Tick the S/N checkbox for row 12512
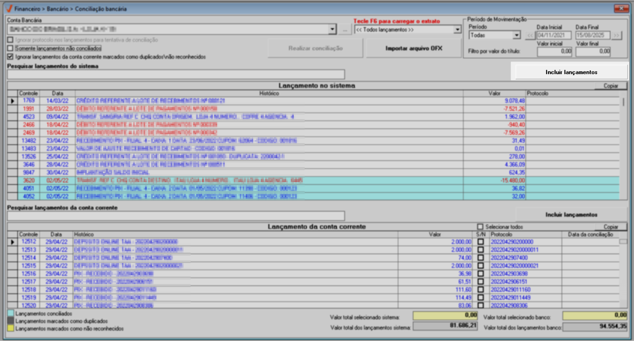This screenshot has width=634, height=341. pos(481,242)
